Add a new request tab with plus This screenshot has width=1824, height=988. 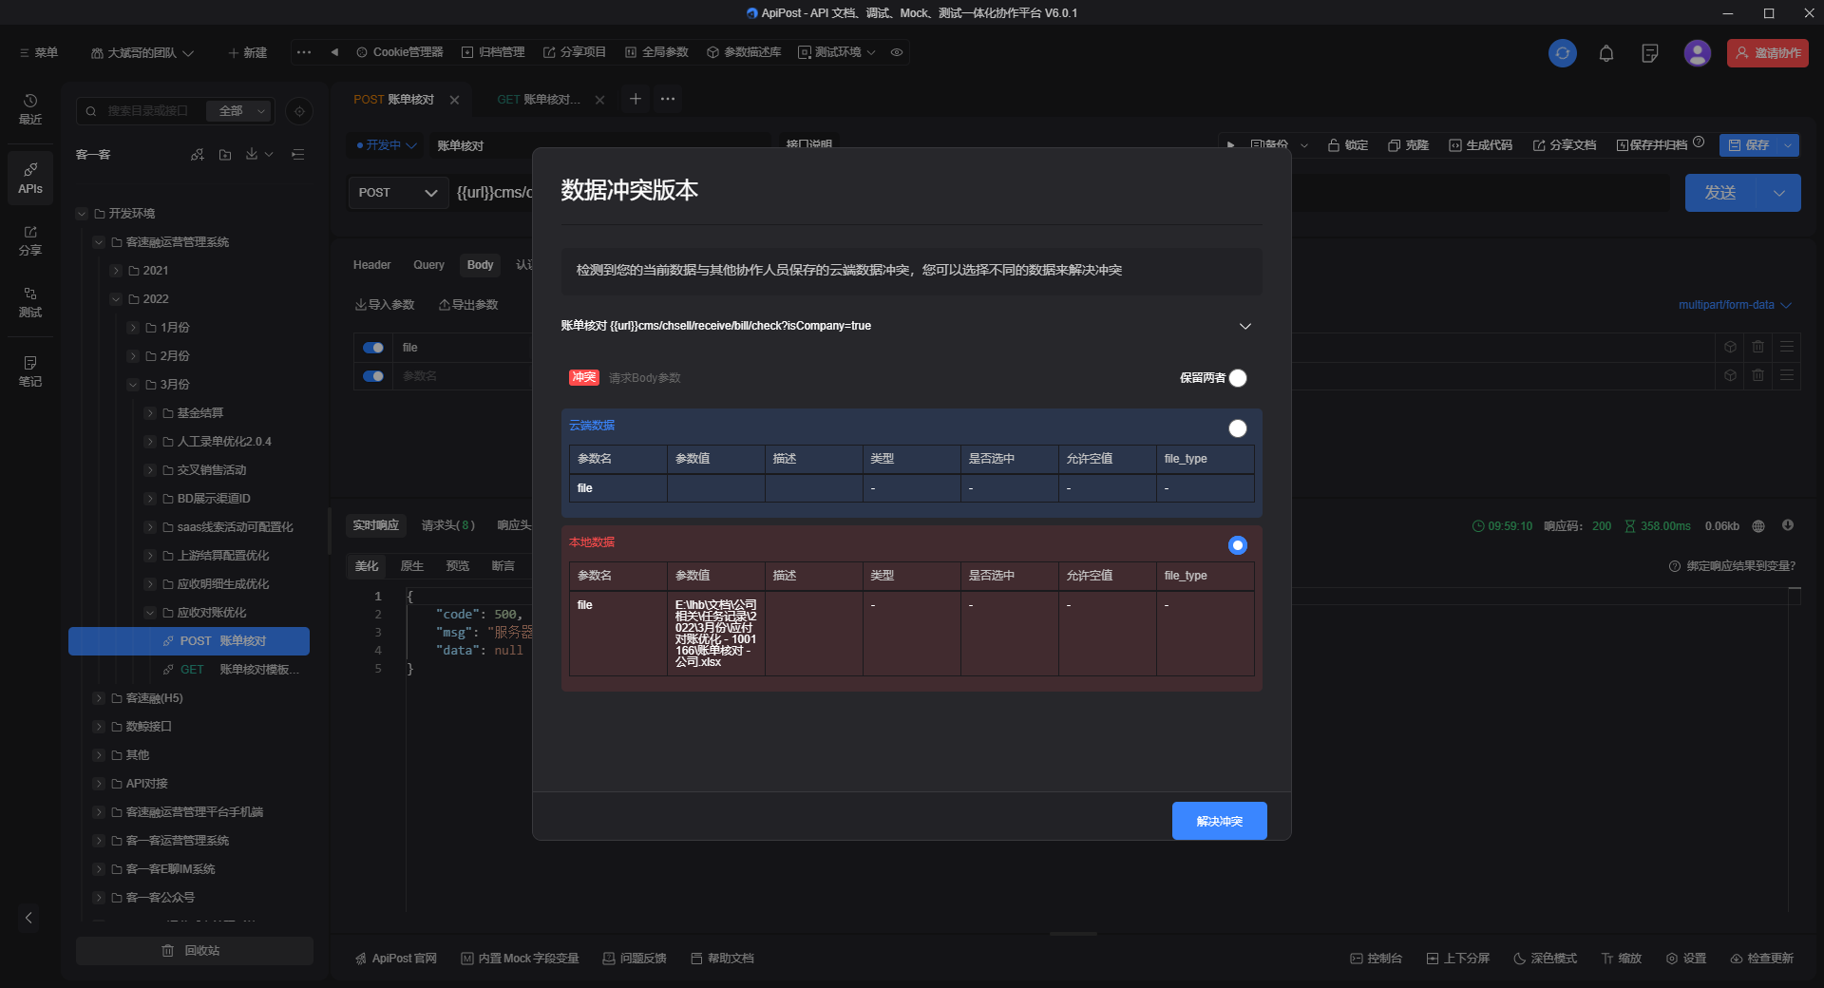pos(636,99)
